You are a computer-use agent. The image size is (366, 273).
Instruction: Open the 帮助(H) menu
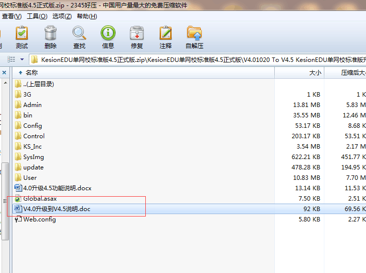(x=87, y=16)
